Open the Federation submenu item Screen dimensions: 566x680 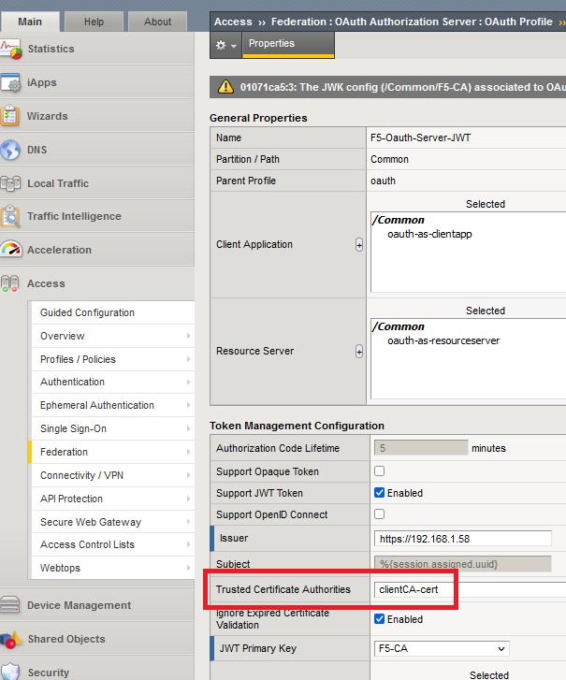coord(64,452)
